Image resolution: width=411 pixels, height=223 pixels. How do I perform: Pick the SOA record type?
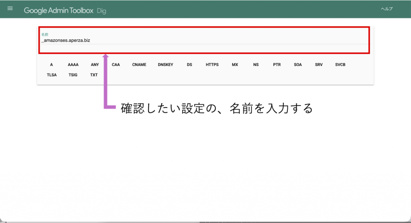tap(298, 65)
